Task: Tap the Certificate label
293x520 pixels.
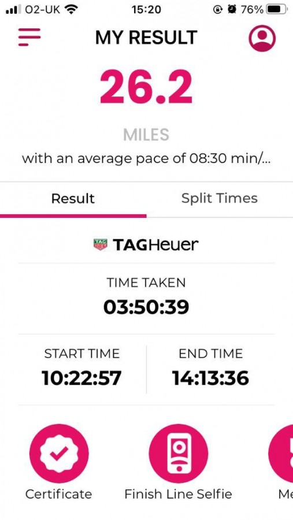Action: [59, 494]
